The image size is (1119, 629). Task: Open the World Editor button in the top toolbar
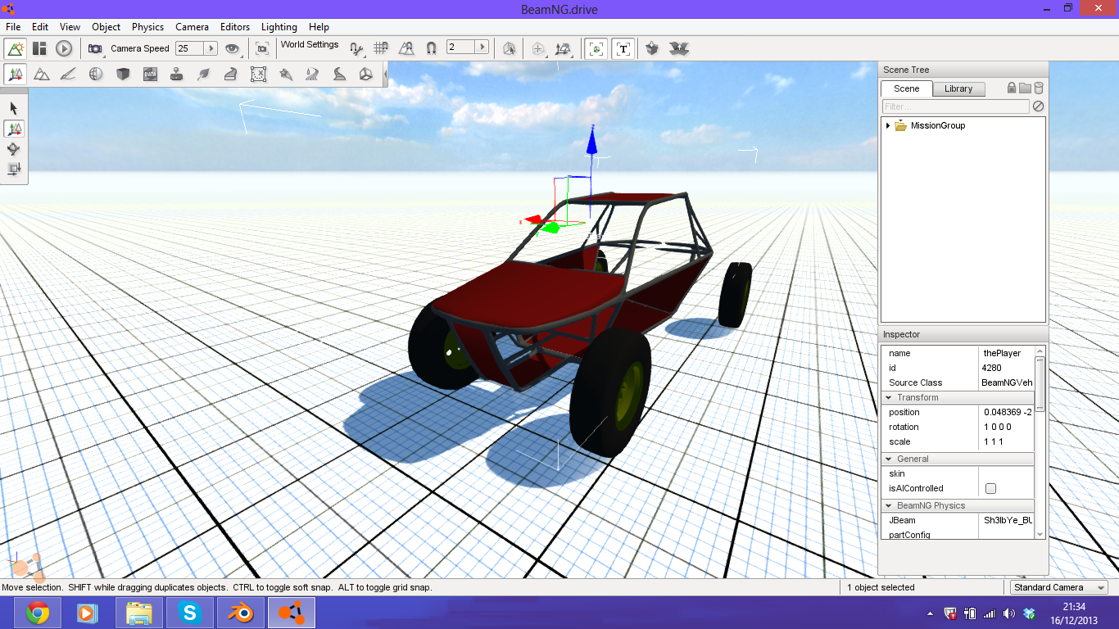click(16, 48)
